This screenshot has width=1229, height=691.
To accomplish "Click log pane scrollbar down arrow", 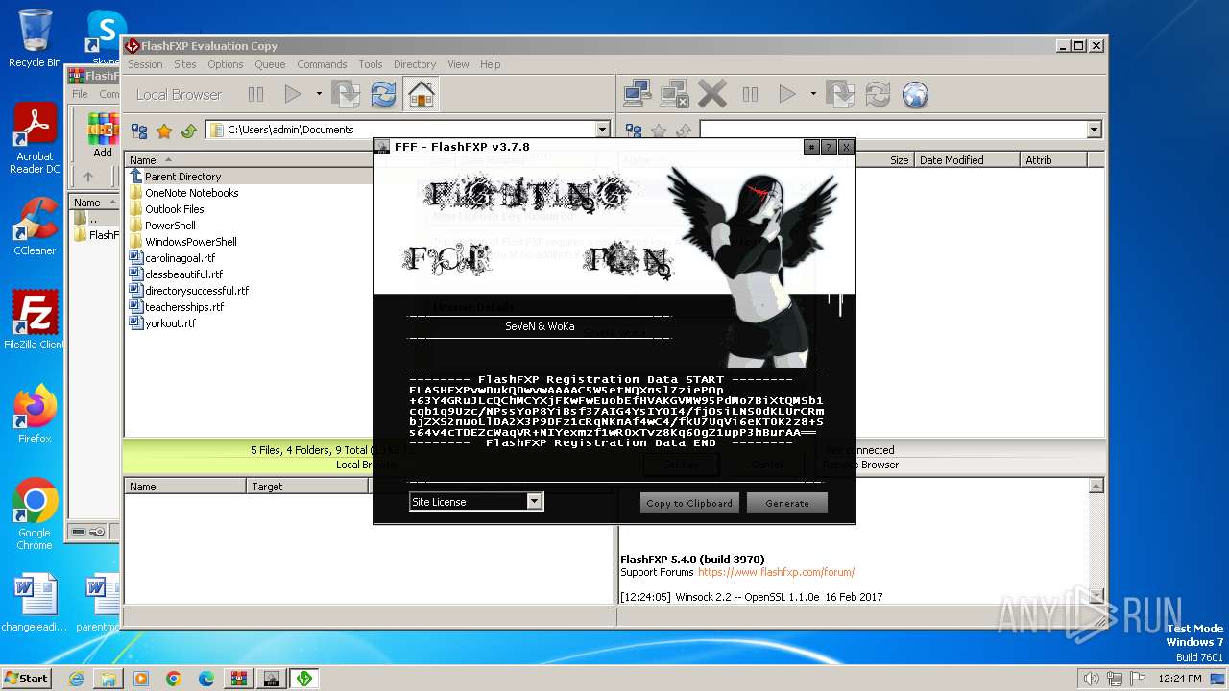I will click(x=1096, y=596).
